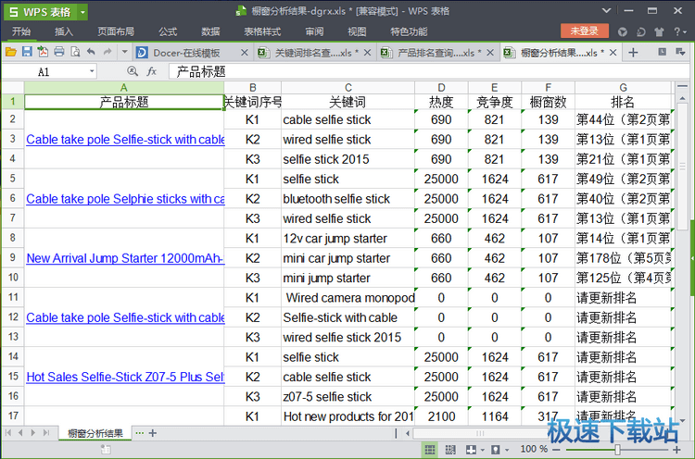The width and height of the screenshot is (695, 459).
Task: Select the 橱窗分析结果 sheet tab
Action: tap(95, 433)
